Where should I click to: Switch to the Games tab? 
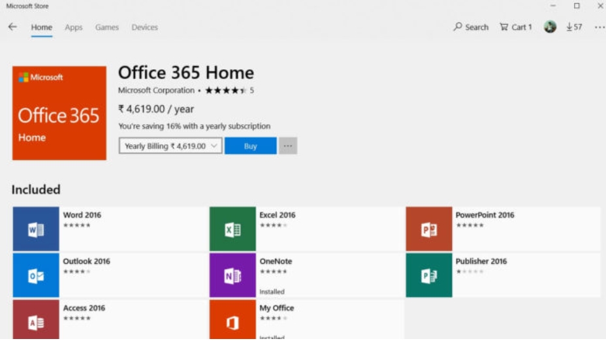click(107, 27)
